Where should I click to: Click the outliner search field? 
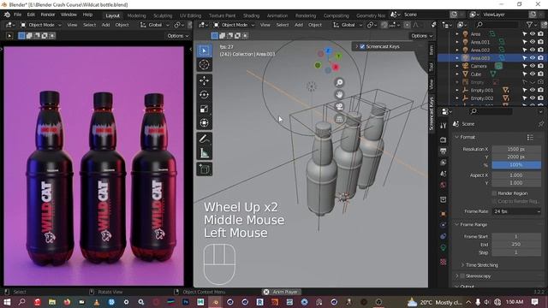pos(497,25)
